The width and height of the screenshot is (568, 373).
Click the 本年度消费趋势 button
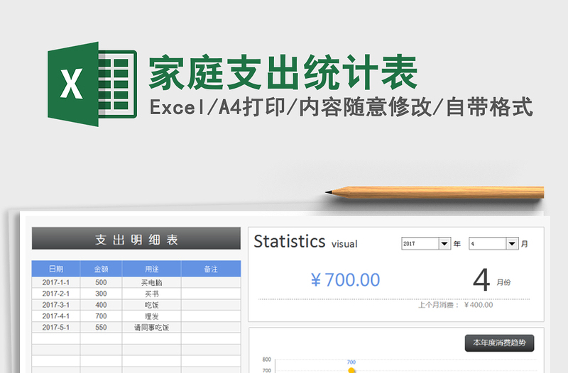(x=499, y=343)
